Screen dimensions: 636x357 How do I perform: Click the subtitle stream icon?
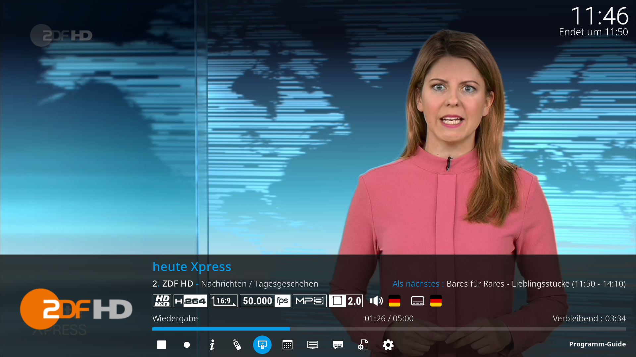(x=418, y=301)
